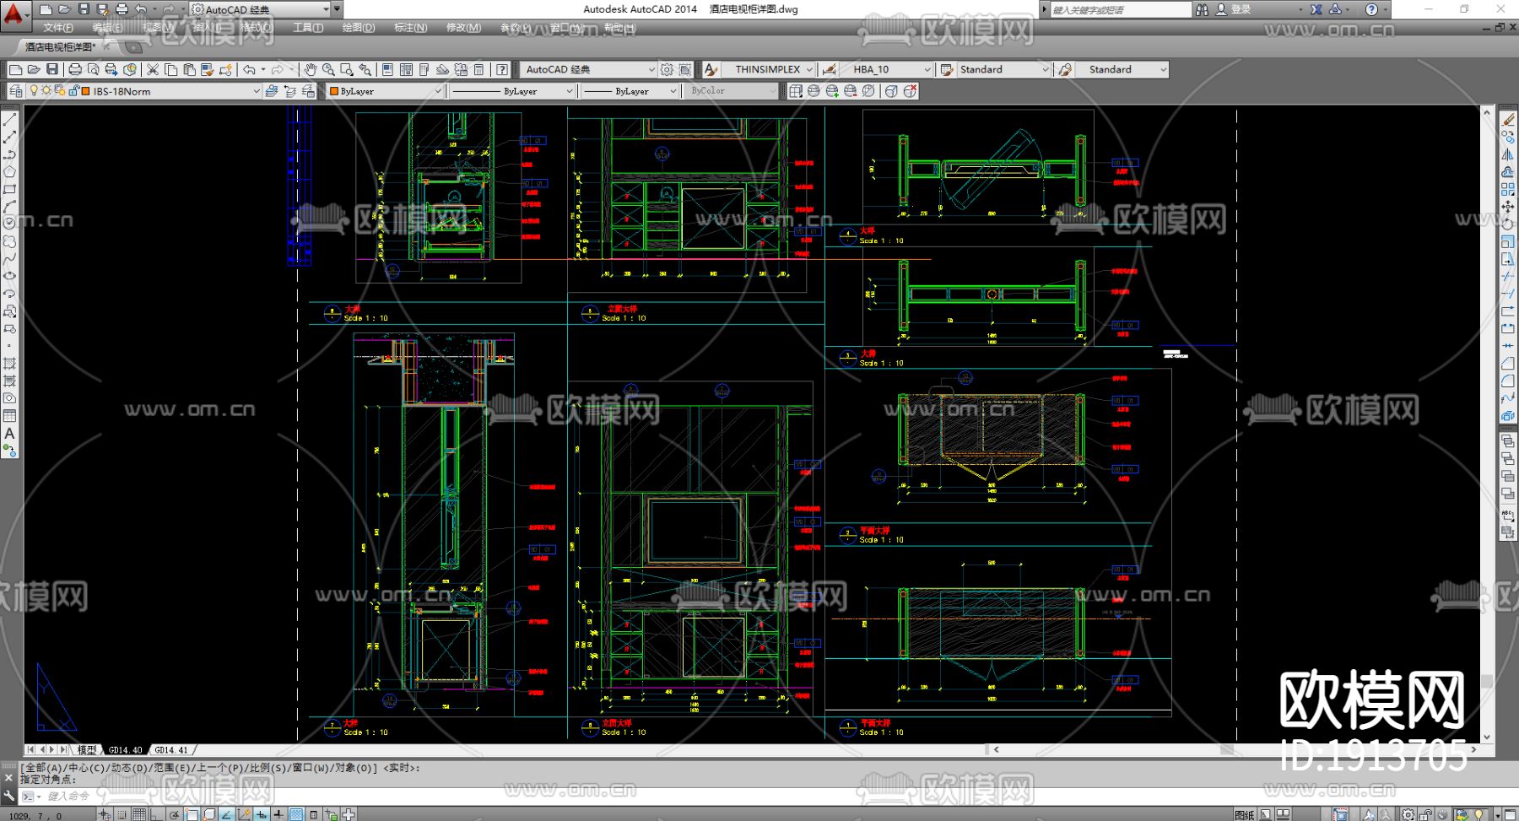Open the Layer Properties Manager icon
The width and height of the screenshot is (1519, 821).
16,91
